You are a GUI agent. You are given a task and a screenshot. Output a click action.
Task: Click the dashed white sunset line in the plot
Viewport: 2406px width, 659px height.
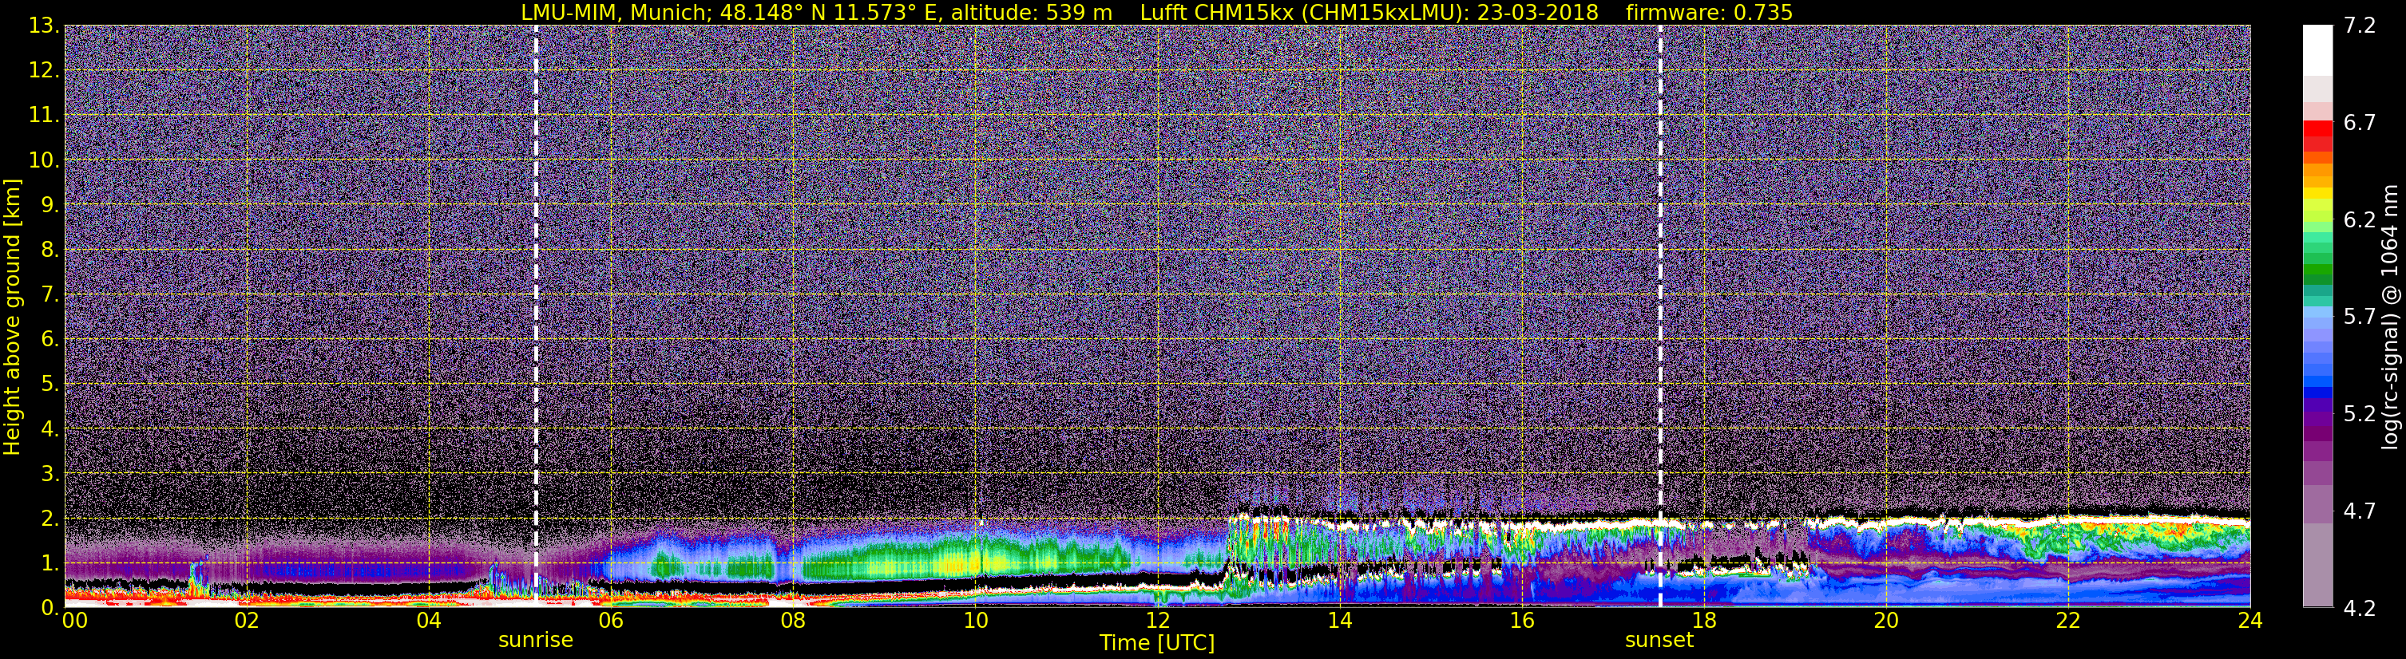point(1659,315)
